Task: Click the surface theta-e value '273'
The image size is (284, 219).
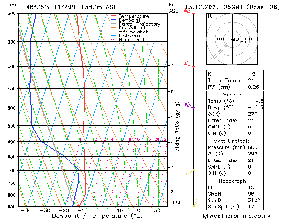Action: tap(253, 114)
